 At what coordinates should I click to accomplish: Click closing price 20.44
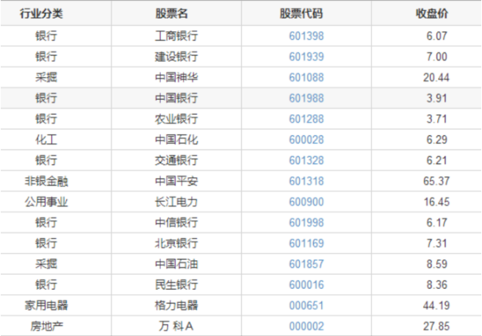tap(436, 77)
